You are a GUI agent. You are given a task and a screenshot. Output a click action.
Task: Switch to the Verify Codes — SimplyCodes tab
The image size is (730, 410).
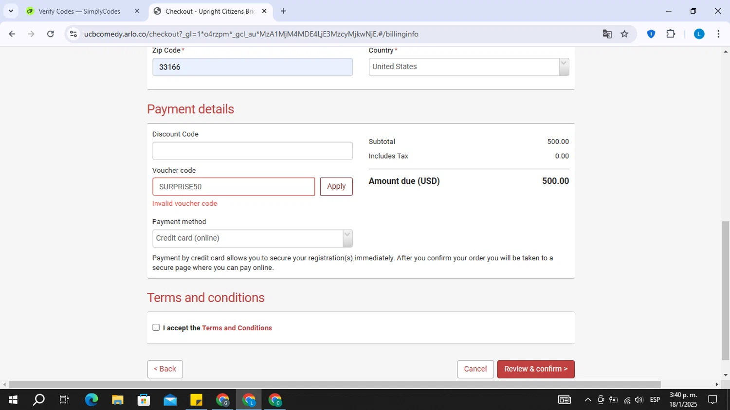click(x=79, y=11)
